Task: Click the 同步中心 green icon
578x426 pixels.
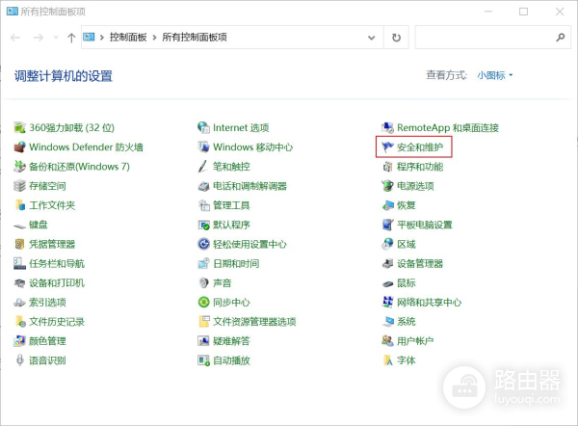Action: point(203,303)
